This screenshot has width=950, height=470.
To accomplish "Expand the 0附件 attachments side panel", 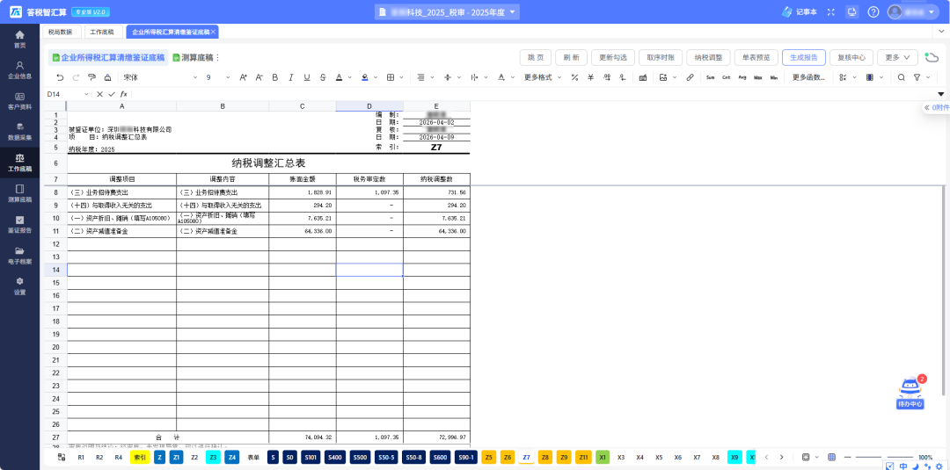I will click(x=937, y=107).
